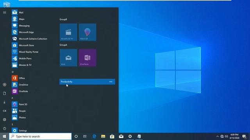Show hidden system tray icons
The image size is (250, 140).
tap(218, 136)
